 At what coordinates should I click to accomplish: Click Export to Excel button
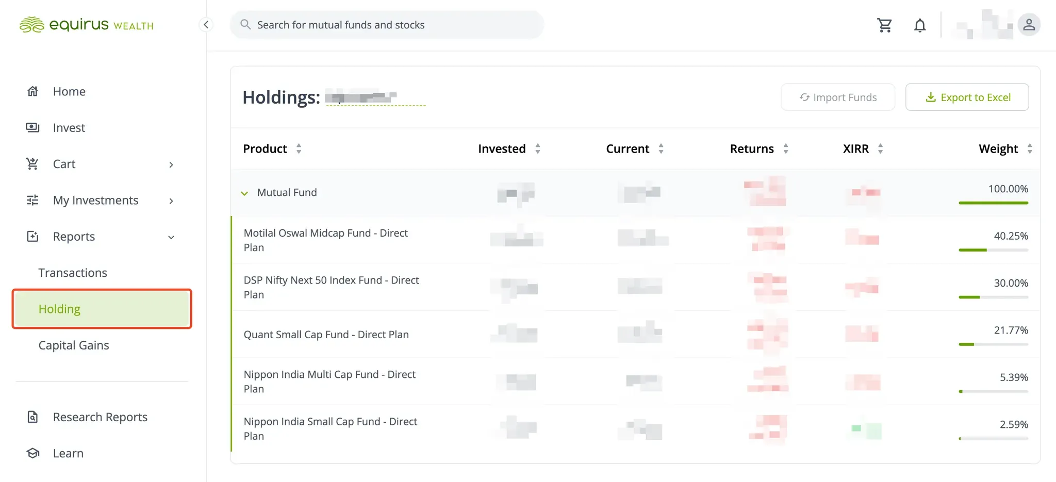coord(967,97)
